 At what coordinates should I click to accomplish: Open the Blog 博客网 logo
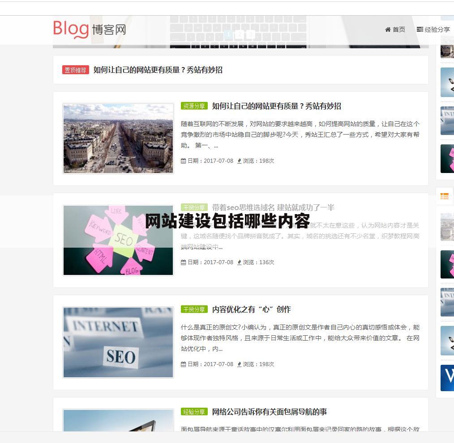pos(90,29)
